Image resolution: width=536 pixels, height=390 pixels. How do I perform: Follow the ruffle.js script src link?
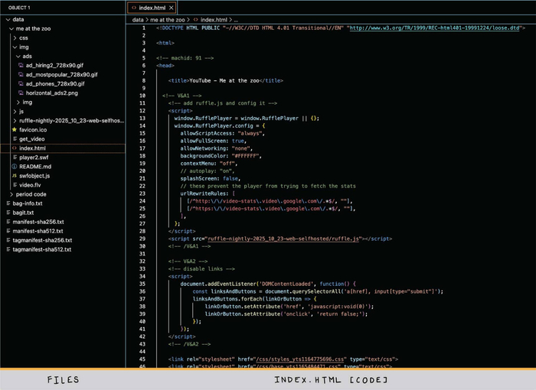tap(283, 239)
